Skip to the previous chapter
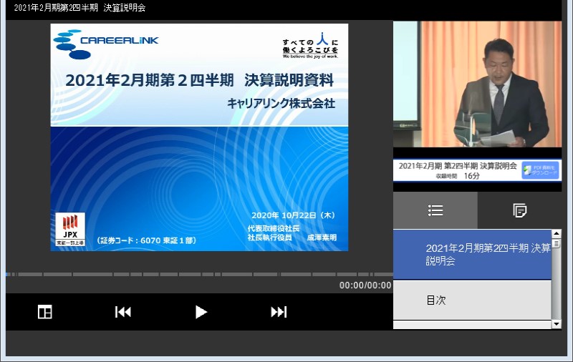 pyautogui.click(x=123, y=312)
